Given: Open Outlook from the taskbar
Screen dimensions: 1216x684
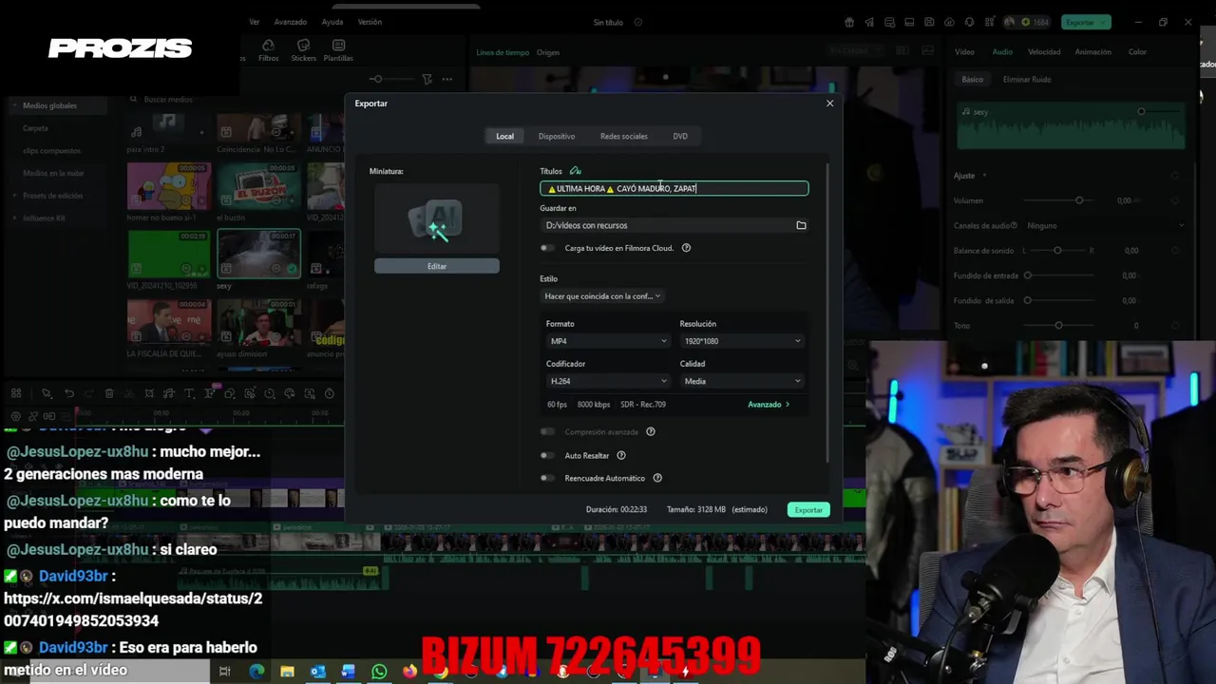Looking at the screenshot, I should tap(317, 672).
